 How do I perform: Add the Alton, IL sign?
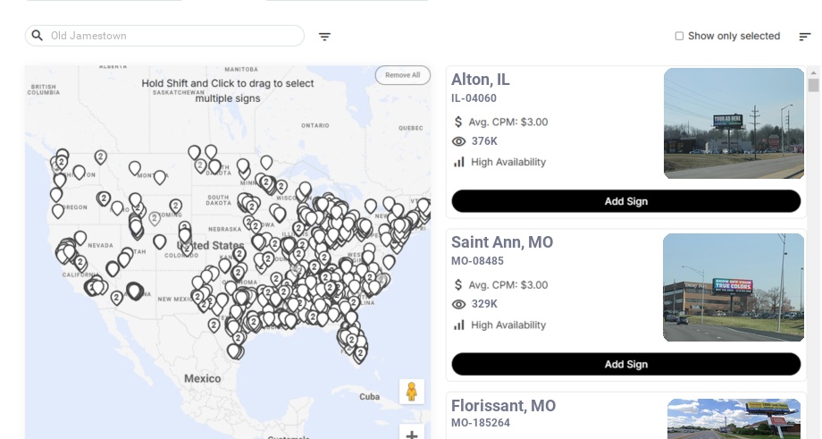coord(625,201)
